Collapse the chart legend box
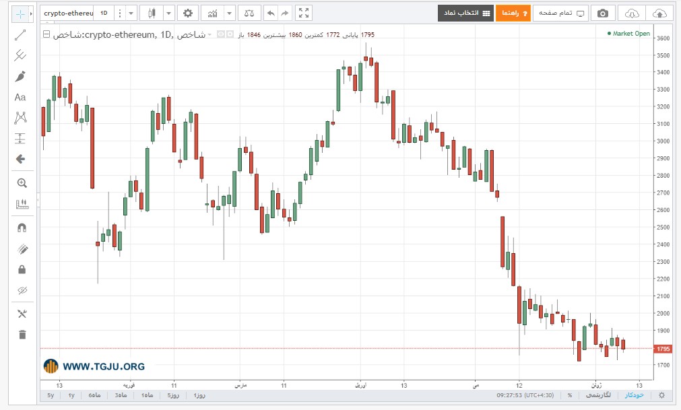681x410 pixels. pos(46,34)
